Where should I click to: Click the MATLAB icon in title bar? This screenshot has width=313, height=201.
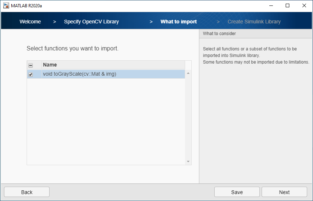[6, 5]
